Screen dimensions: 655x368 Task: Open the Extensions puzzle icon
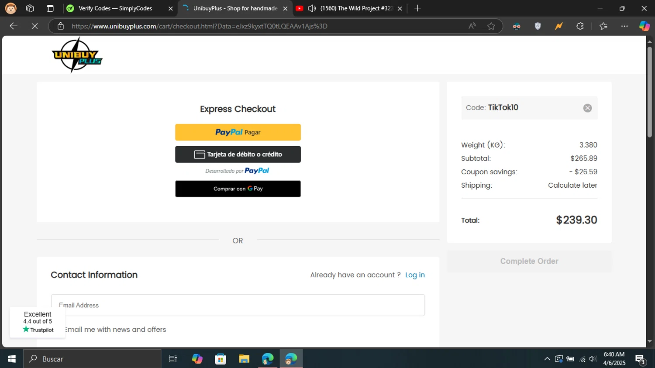coord(580,26)
